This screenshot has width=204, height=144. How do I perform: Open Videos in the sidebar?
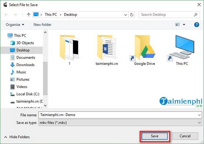19,86
